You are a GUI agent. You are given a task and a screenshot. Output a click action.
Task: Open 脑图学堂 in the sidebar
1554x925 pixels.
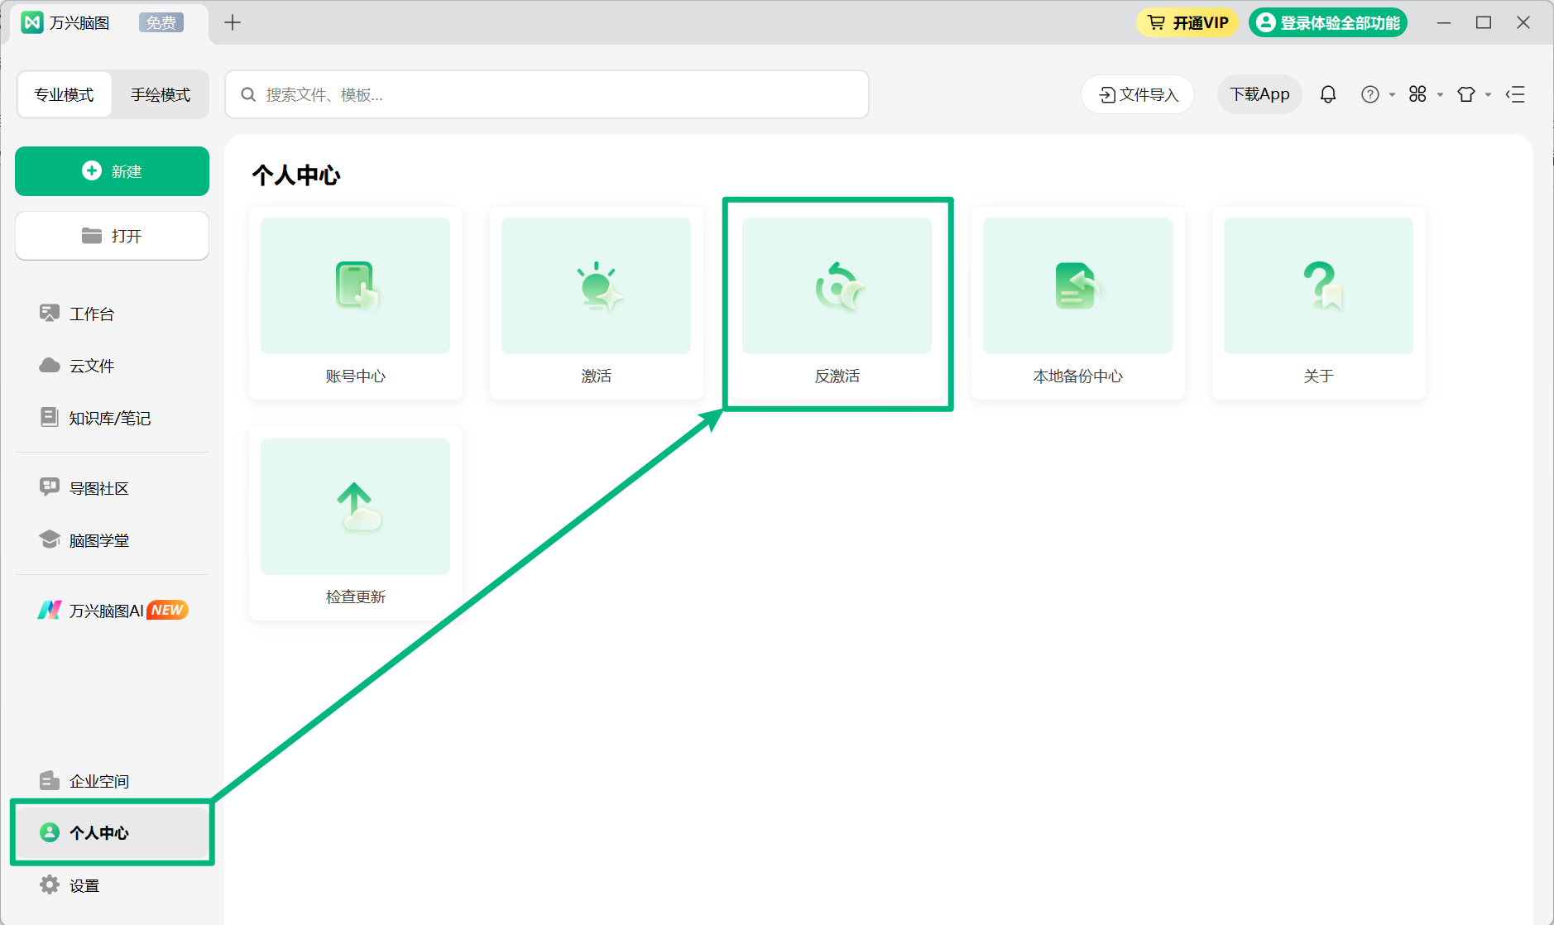coord(113,540)
